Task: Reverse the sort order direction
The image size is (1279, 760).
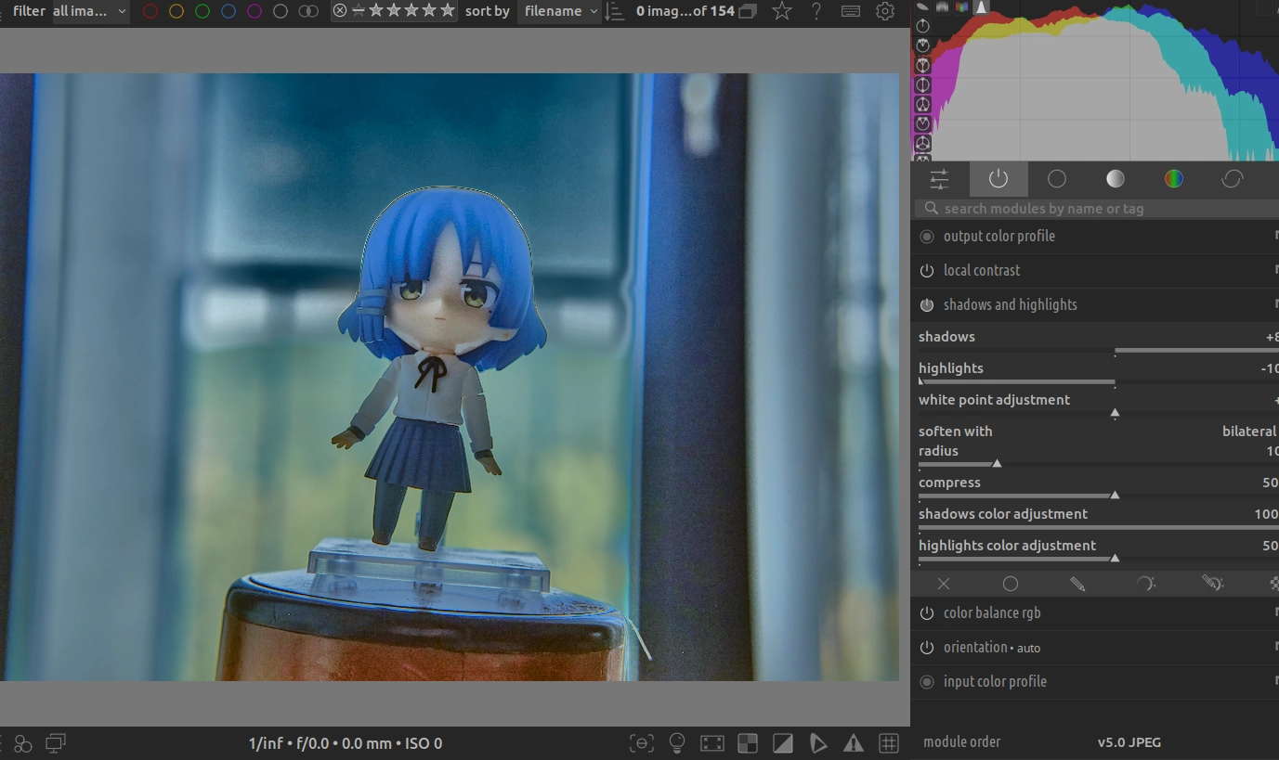Action: tap(614, 11)
